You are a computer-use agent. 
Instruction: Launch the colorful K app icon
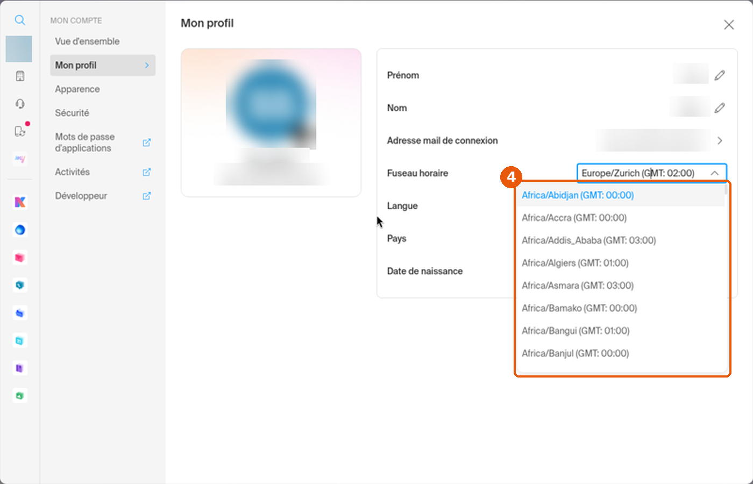pyautogui.click(x=20, y=202)
